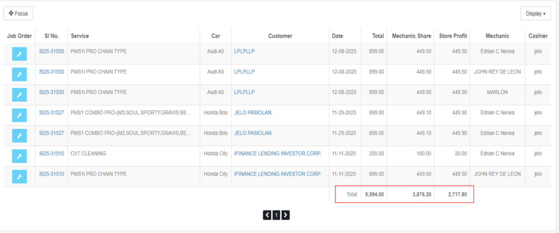The width and height of the screenshot is (559, 233).
Task: Open job order for first Honda Brio row
Action: point(19,115)
